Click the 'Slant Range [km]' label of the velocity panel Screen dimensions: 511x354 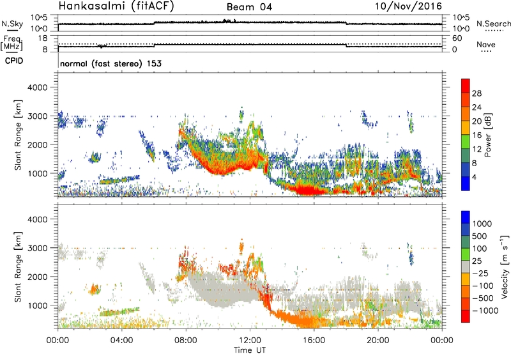(x=18, y=266)
